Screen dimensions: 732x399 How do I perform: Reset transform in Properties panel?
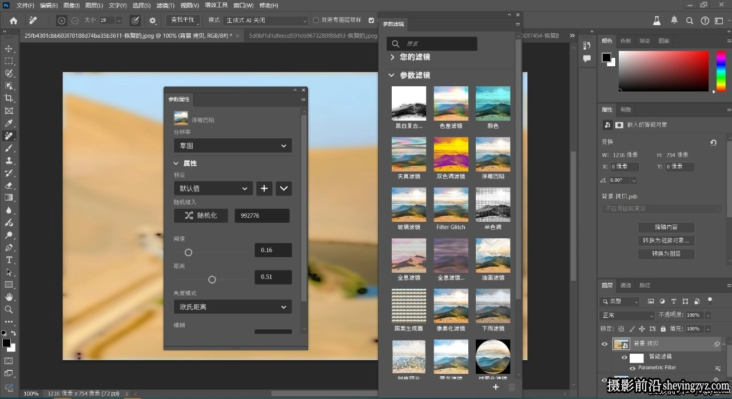click(x=713, y=142)
